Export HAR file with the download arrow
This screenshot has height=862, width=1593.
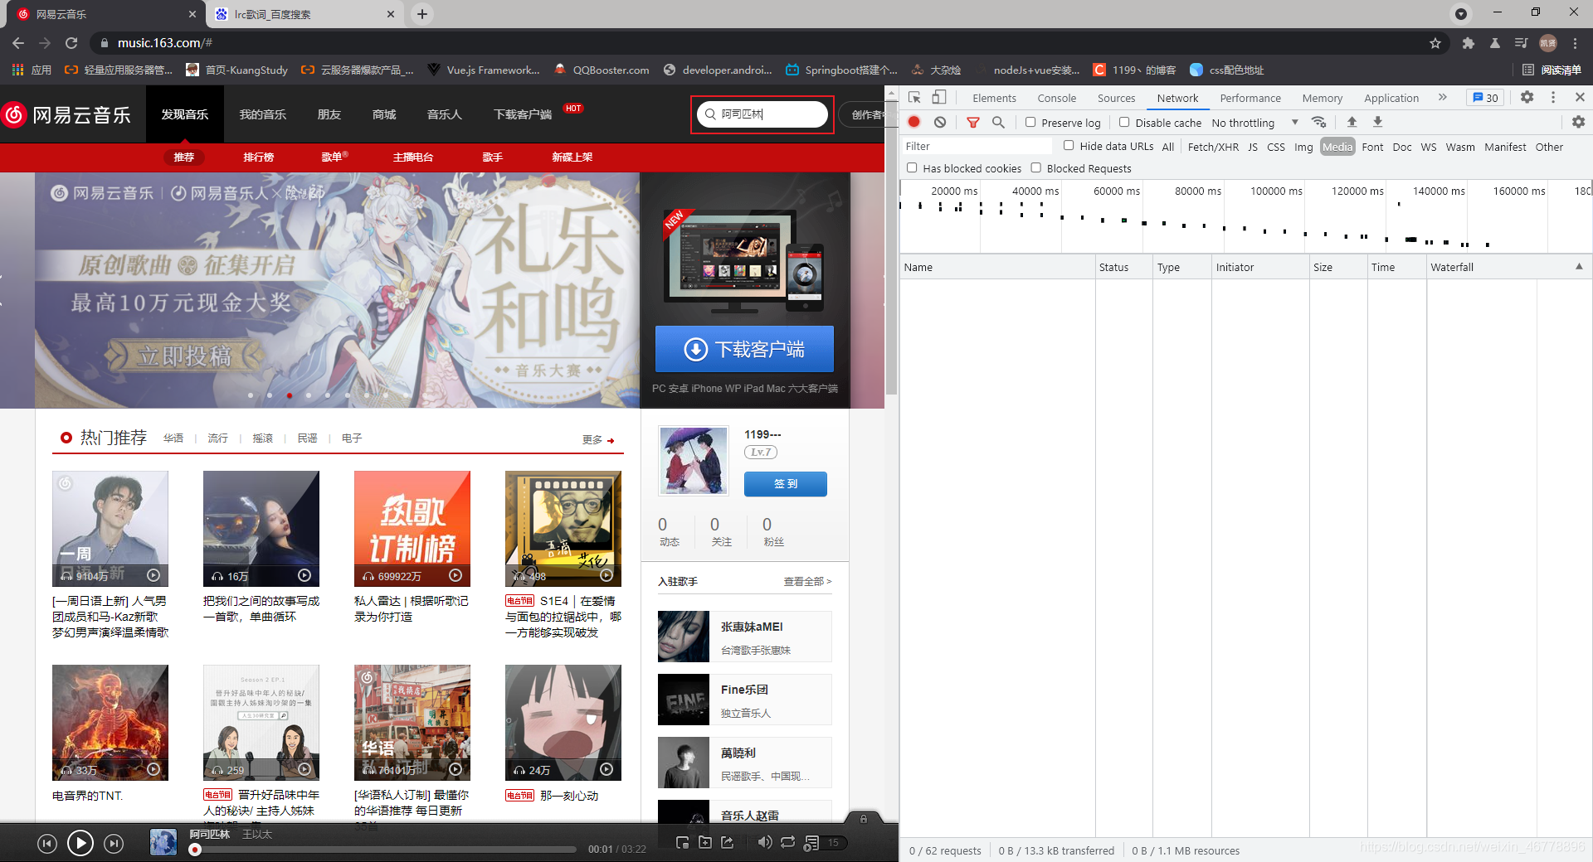[1377, 122]
